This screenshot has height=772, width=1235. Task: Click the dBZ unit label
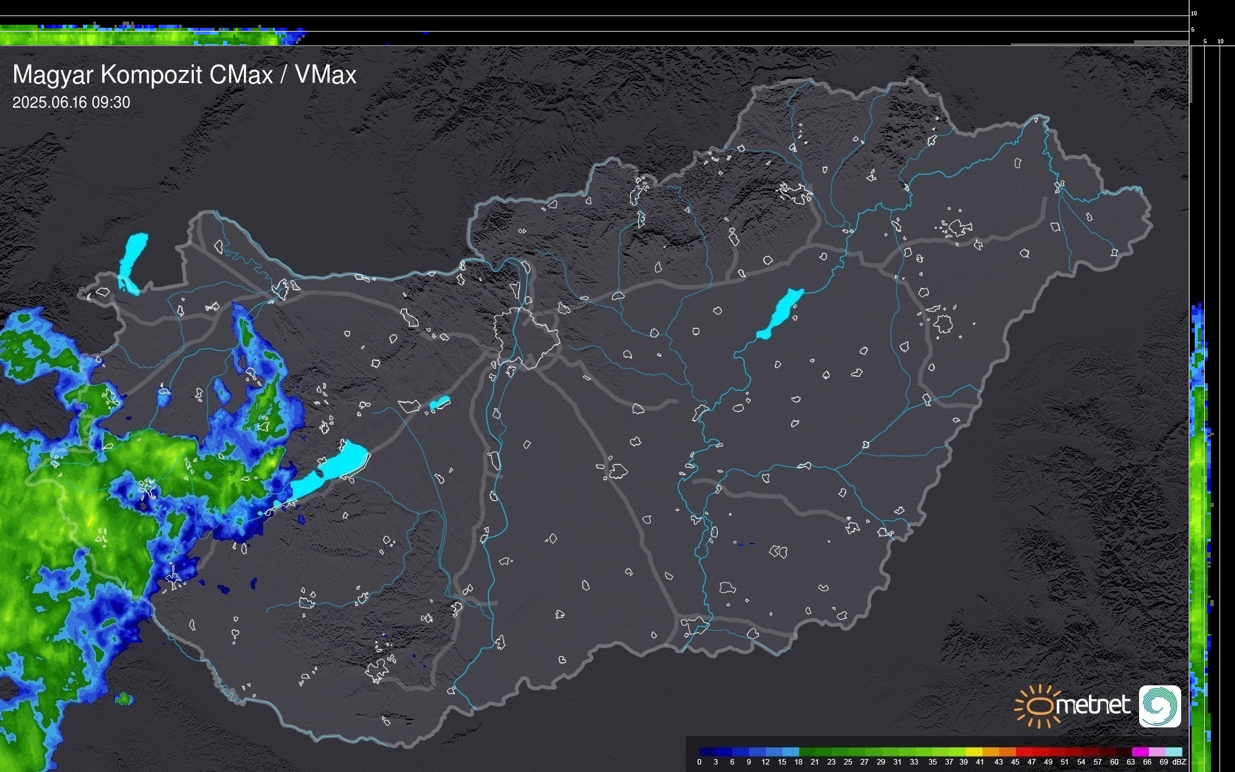[x=1179, y=762]
